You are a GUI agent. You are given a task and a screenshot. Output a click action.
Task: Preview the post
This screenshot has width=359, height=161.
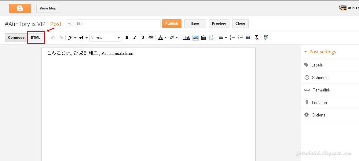[x=219, y=23]
